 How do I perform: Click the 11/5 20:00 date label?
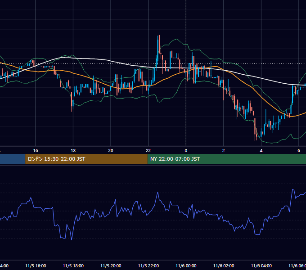tap(111, 266)
